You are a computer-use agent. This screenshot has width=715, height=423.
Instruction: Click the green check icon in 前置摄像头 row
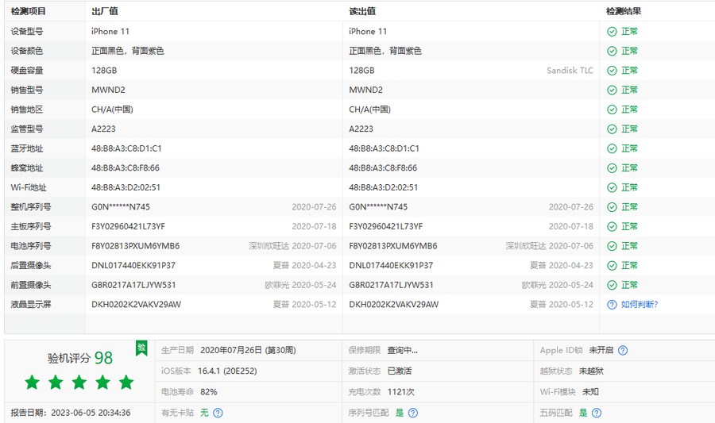[x=612, y=285]
